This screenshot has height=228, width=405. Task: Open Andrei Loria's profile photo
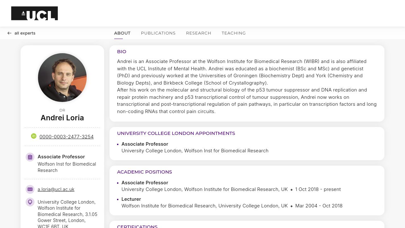[x=62, y=78]
